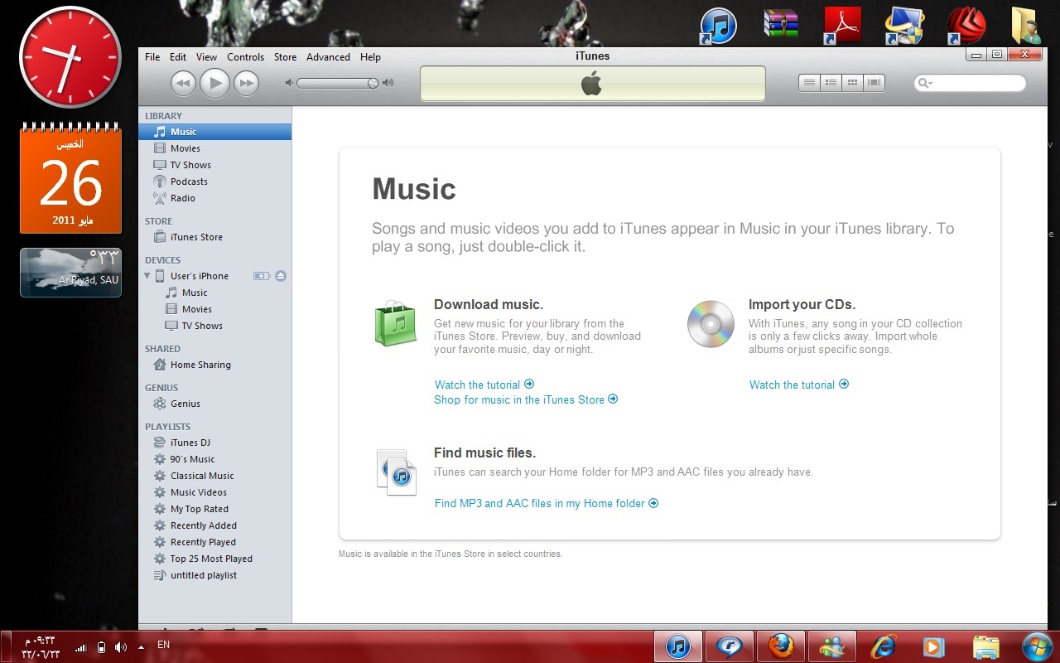Open the Recently Played playlist

tap(214, 542)
